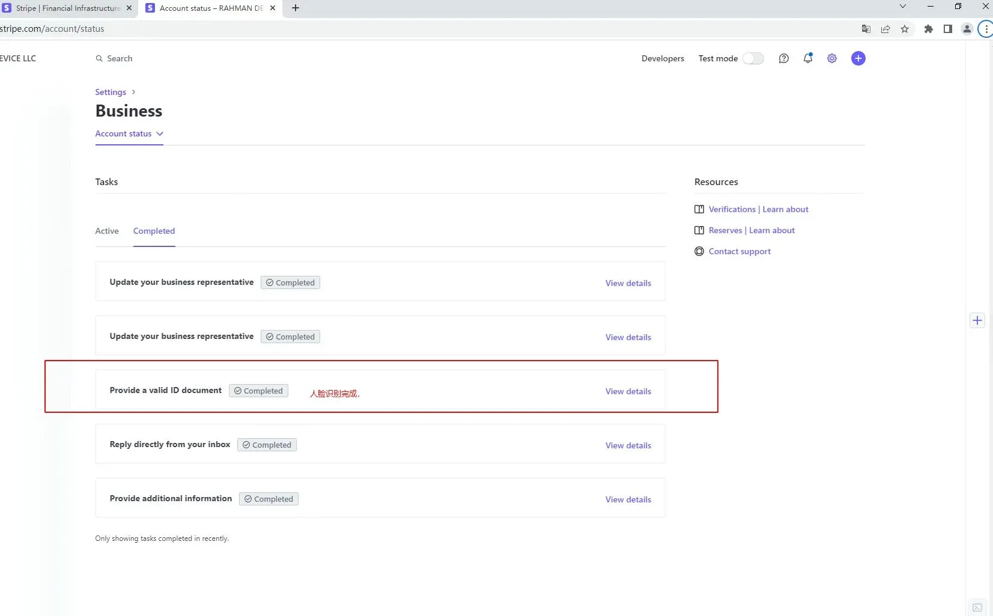View details for Provide a valid ID document
Image resolution: width=993 pixels, height=616 pixels.
[x=628, y=391]
